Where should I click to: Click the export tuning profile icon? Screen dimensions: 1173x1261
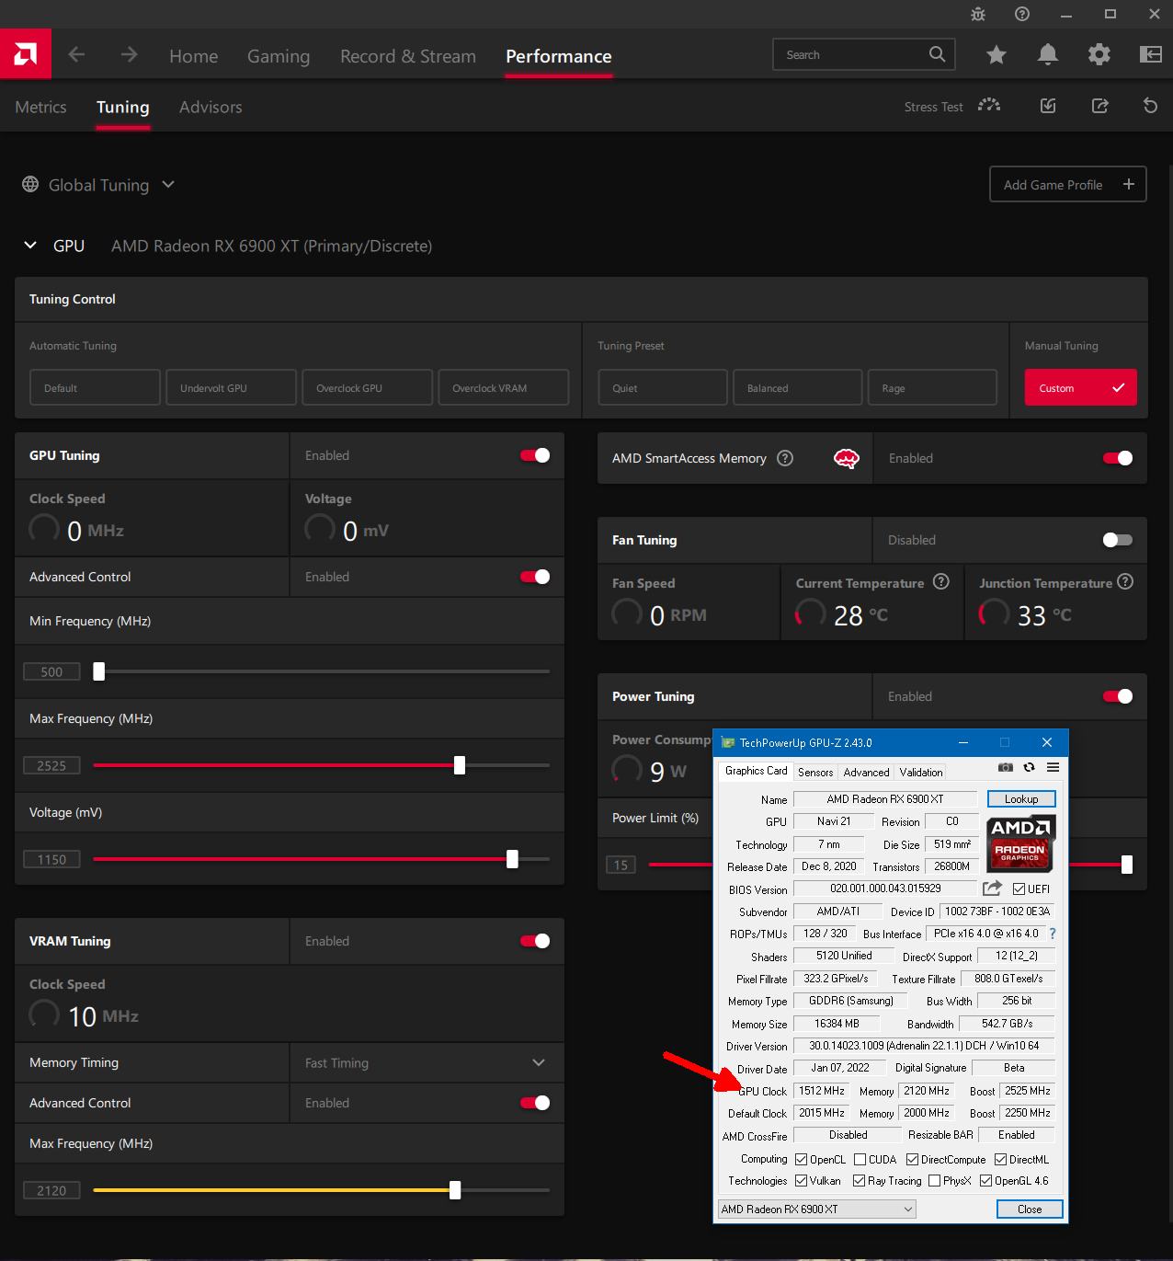(x=1099, y=106)
